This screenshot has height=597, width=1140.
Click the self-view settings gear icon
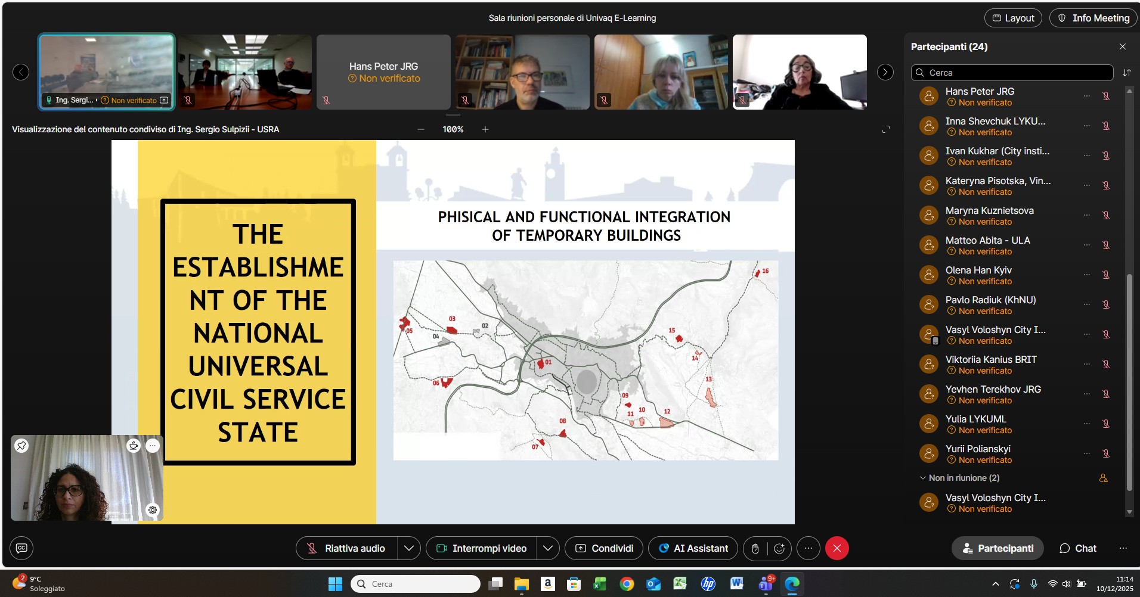pos(153,510)
